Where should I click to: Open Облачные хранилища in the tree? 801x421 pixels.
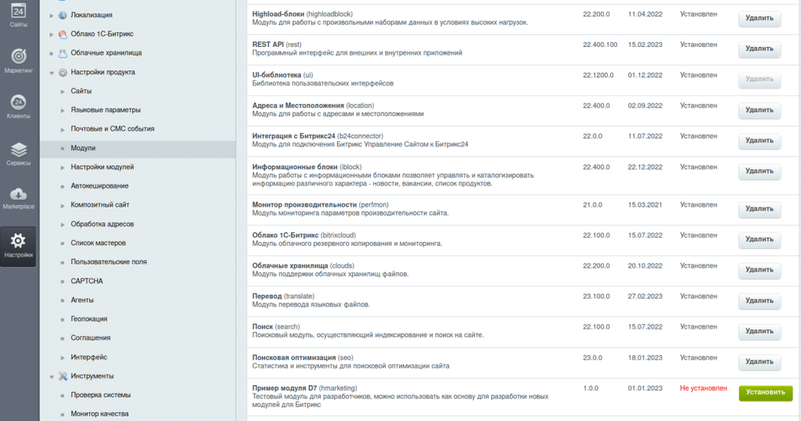(x=106, y=52)
